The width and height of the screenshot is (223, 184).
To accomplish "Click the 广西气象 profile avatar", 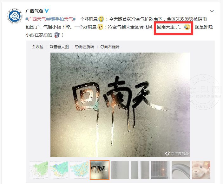I will click(x=15, y=16).
